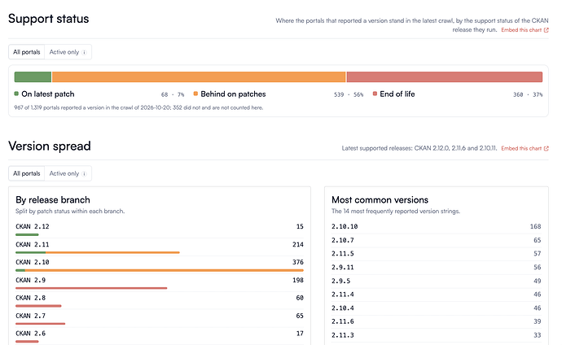Click the On latest patch legend label
The image size is (562, 345).
pyautogui.click(x=48, y=94)
